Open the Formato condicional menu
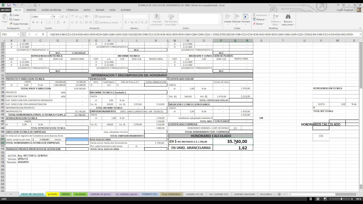 [x=157, y=19]
